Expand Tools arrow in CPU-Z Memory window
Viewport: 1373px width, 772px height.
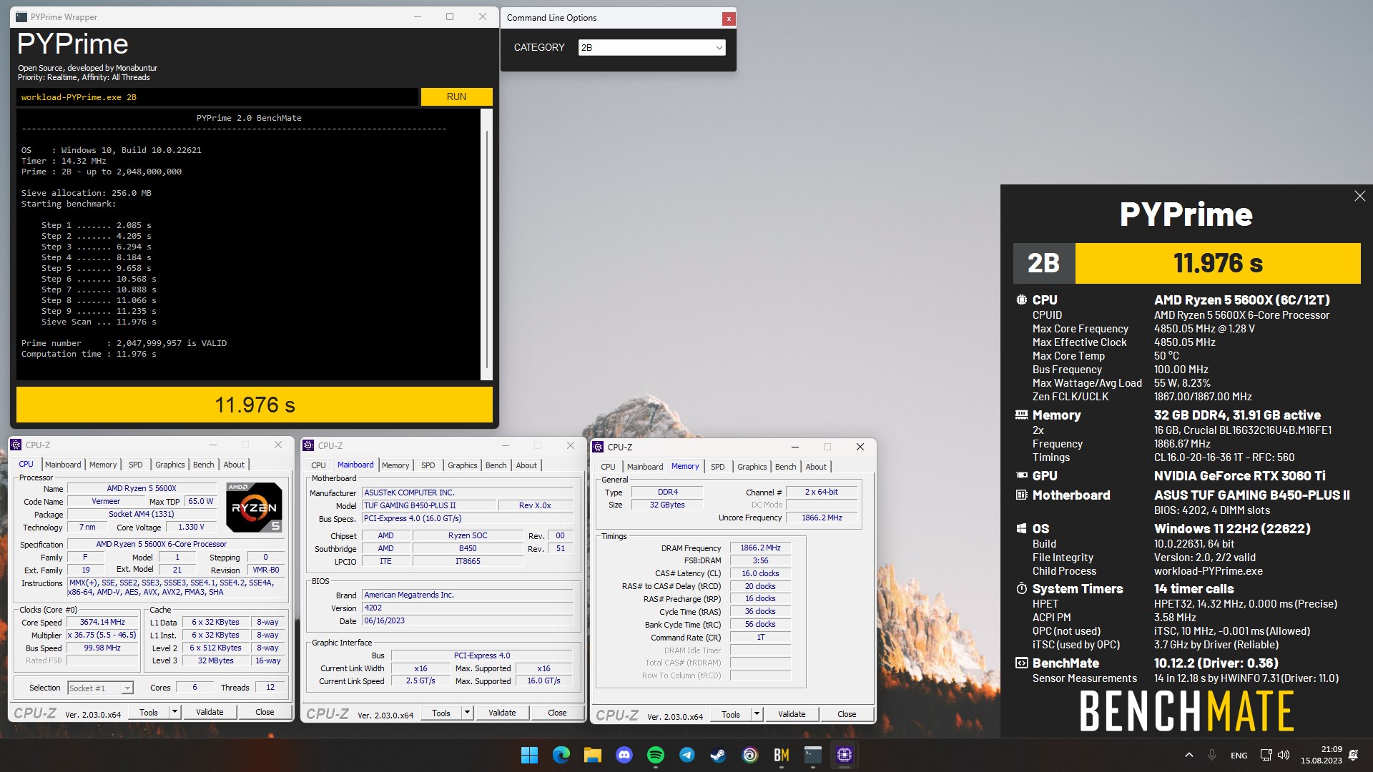pyautogui.click(x=756, y=713)
